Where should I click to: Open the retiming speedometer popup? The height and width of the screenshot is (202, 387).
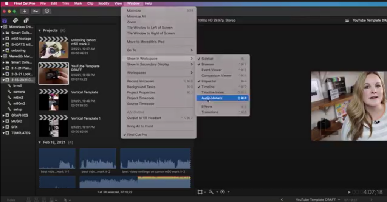(224, 192)
